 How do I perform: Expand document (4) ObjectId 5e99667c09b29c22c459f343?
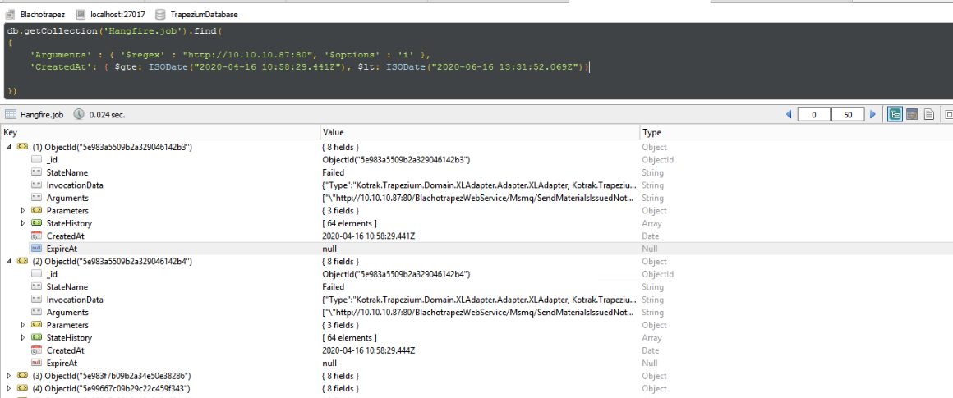click(x=8, y=388)
